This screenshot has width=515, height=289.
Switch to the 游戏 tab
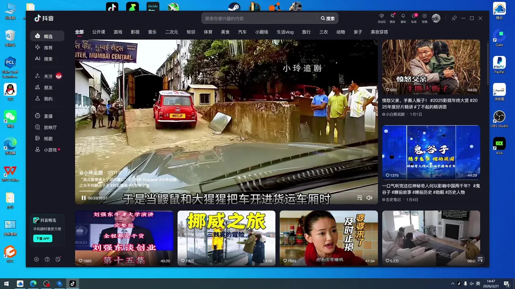tap(118, 32)
